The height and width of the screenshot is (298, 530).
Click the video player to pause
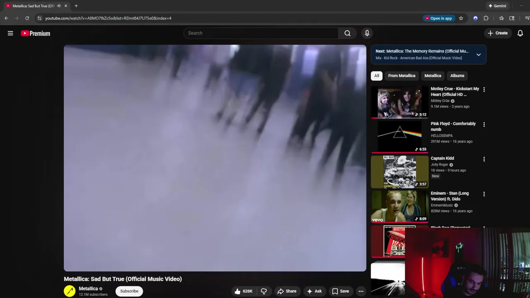click(215, 158)
